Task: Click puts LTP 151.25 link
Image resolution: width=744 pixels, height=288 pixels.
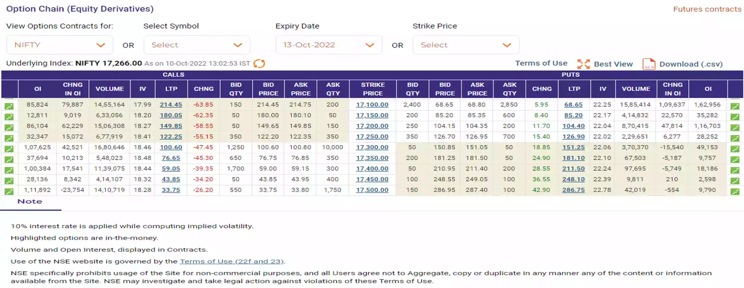Action: coord(573,147)
